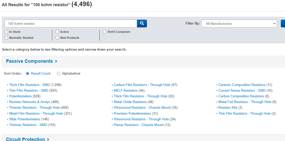Screen dimensions: 285x141
Task: Open Carbon Film Resistors - Through Hole
Action: pyautogui.click(x=142, y=85)
